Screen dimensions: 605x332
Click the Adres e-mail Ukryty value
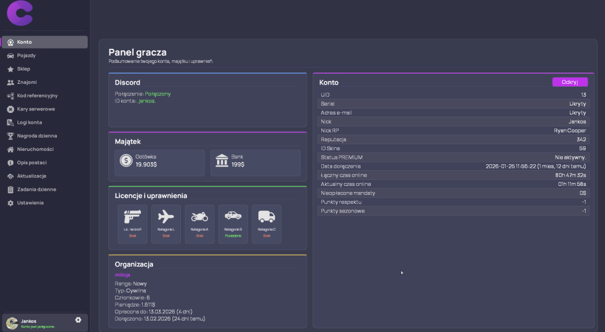coord(578,113)
